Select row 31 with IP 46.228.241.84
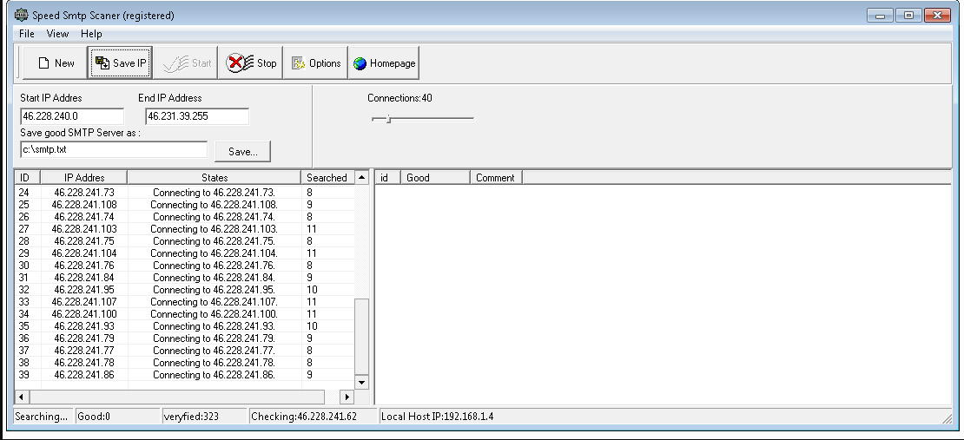This screenshot has height=440, width=964. 185,278
